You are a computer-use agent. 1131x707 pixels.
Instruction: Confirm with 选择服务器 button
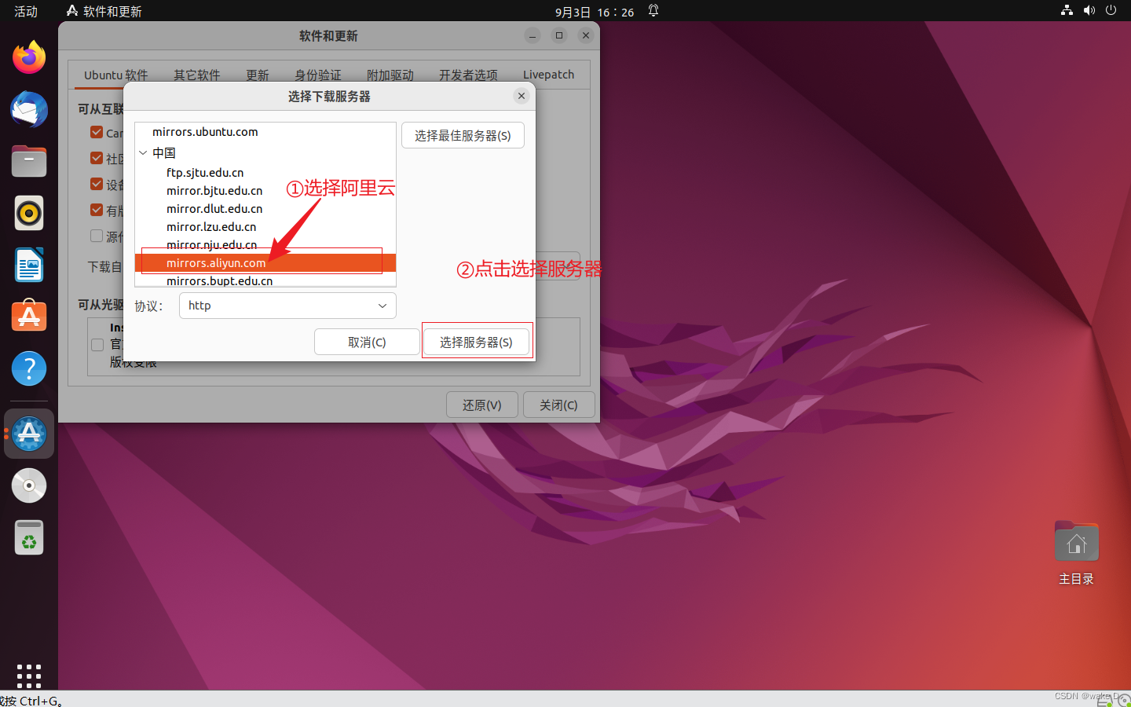[476, 342]
